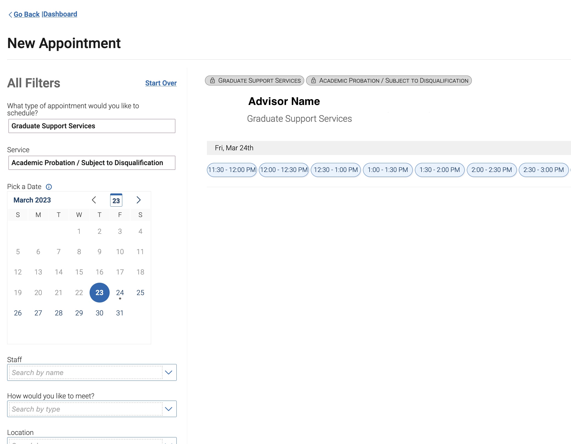Click the Go Back link
The height and width of the screenshot is (444, 571).
click(x=27, y=14)
